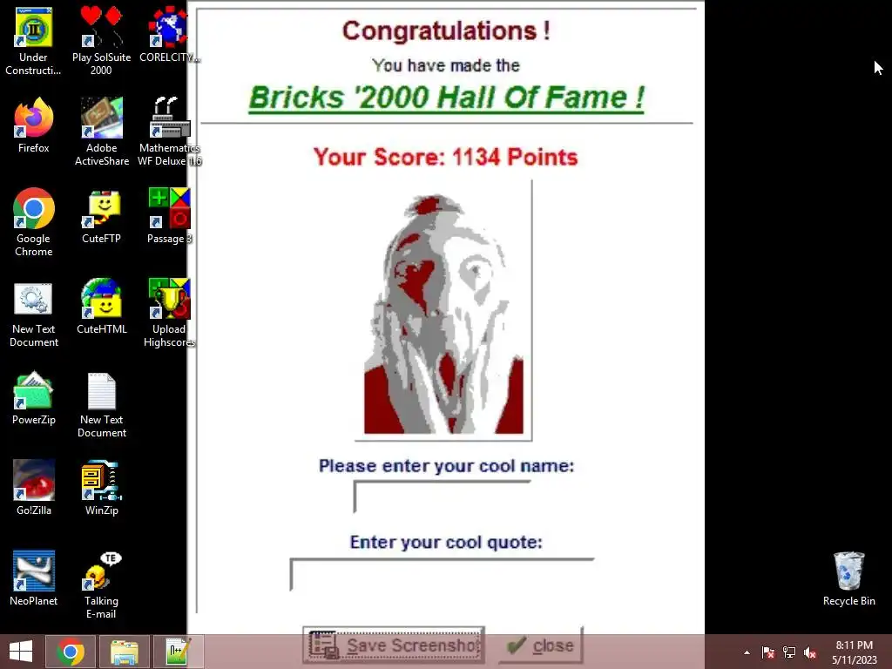Select the blank New Text Document file
Screen dimensions: 892x669
[101, 404]
